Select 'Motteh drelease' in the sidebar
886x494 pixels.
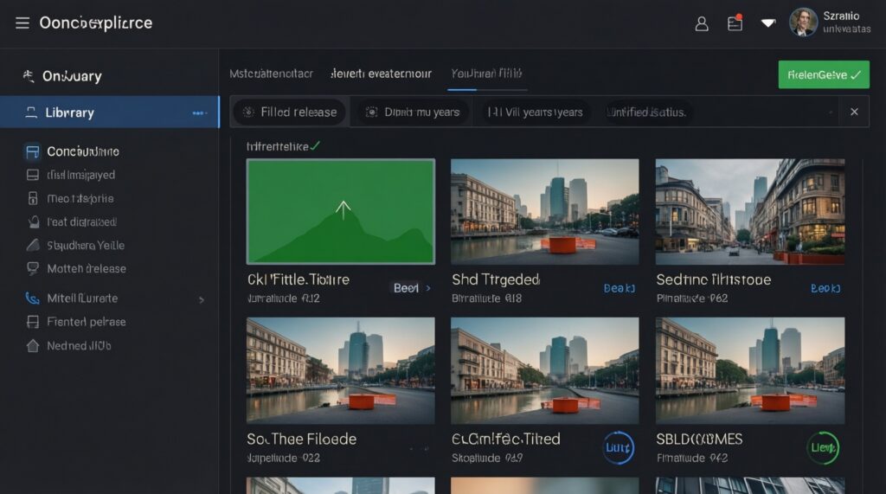(87, 268)
